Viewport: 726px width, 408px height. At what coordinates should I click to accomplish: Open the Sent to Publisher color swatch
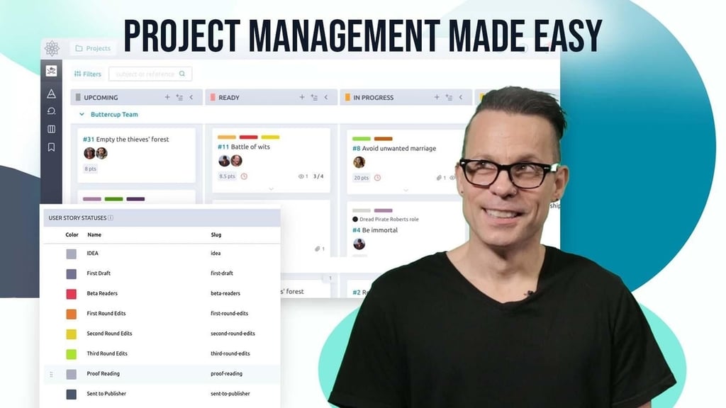pyautogui.click(x=72, y=394)
